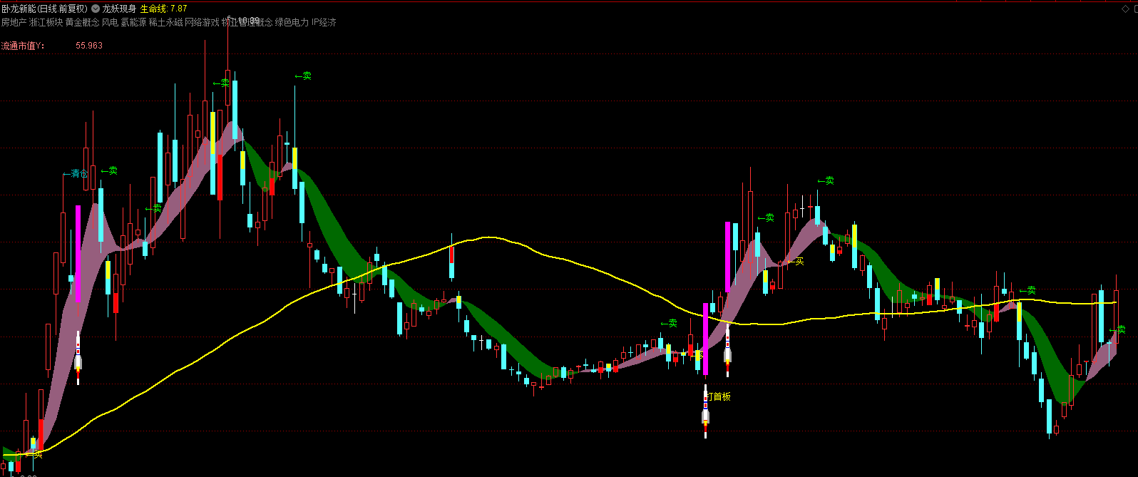Click the rightmost green 卖 signal marker
The width and height of the screenshot is (1138, 477).
tap(1117, 329)
